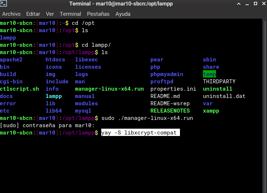The width and height of the screenshot is (267, 193).
Task: Click the htdocs directory entry
Action: (55, 60)
